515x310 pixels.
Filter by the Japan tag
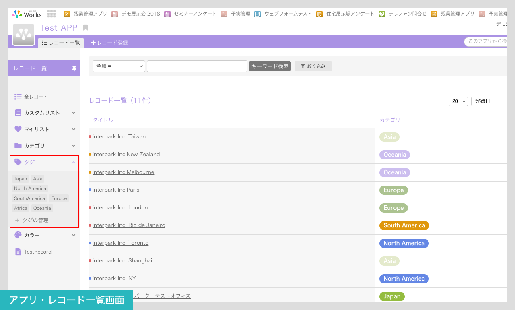pos(21,179)
